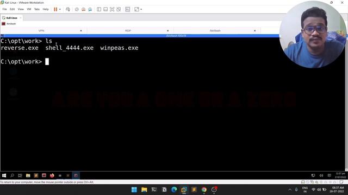Pause the virtual machine with the orange button
The height and width of the screenshot is (195, 348).
tap(55, 9)
